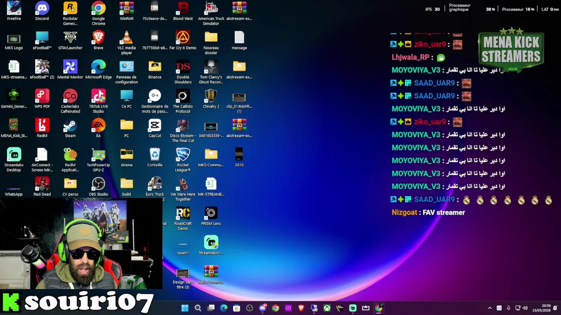The image size is (561, 315).
Task: Open the Nouveau dossier folder
Action: coord(211,42)
